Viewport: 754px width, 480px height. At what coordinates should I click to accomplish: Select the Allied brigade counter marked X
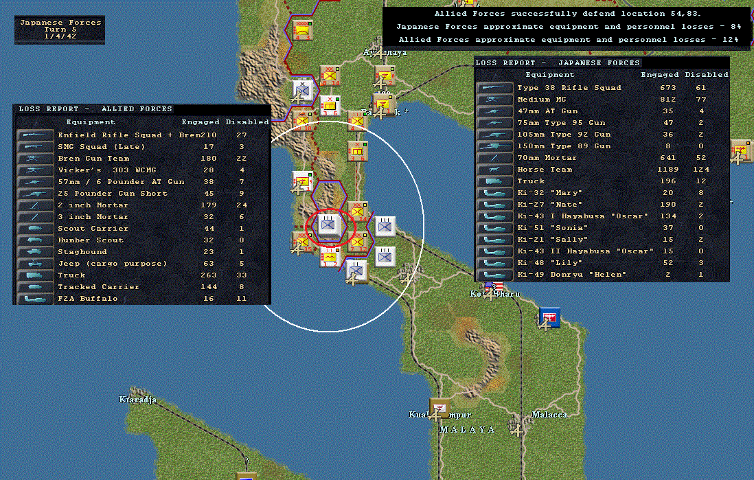point(302,89)
